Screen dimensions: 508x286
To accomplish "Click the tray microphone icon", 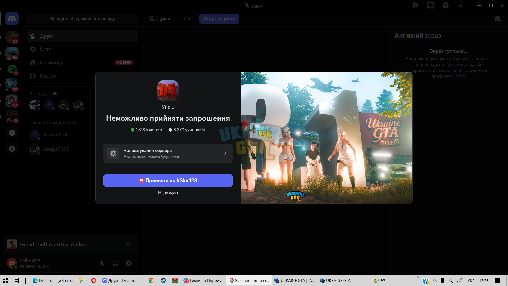I will [x=442, y=281].
